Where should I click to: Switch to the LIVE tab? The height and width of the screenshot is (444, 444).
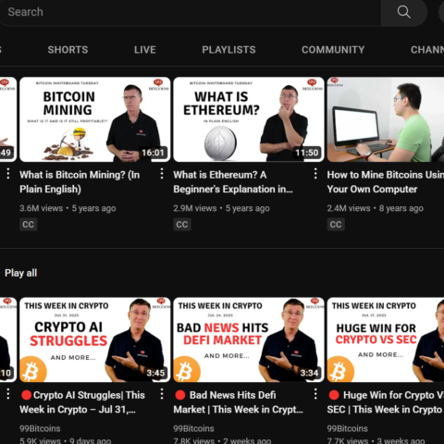145,50
